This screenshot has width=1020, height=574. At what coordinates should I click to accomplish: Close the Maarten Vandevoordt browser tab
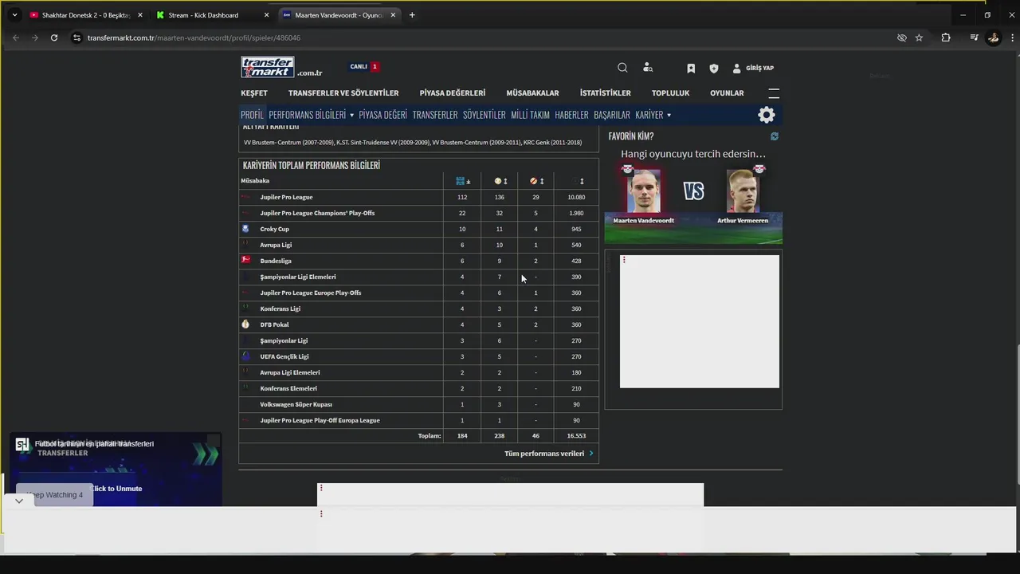coord(393,15)
